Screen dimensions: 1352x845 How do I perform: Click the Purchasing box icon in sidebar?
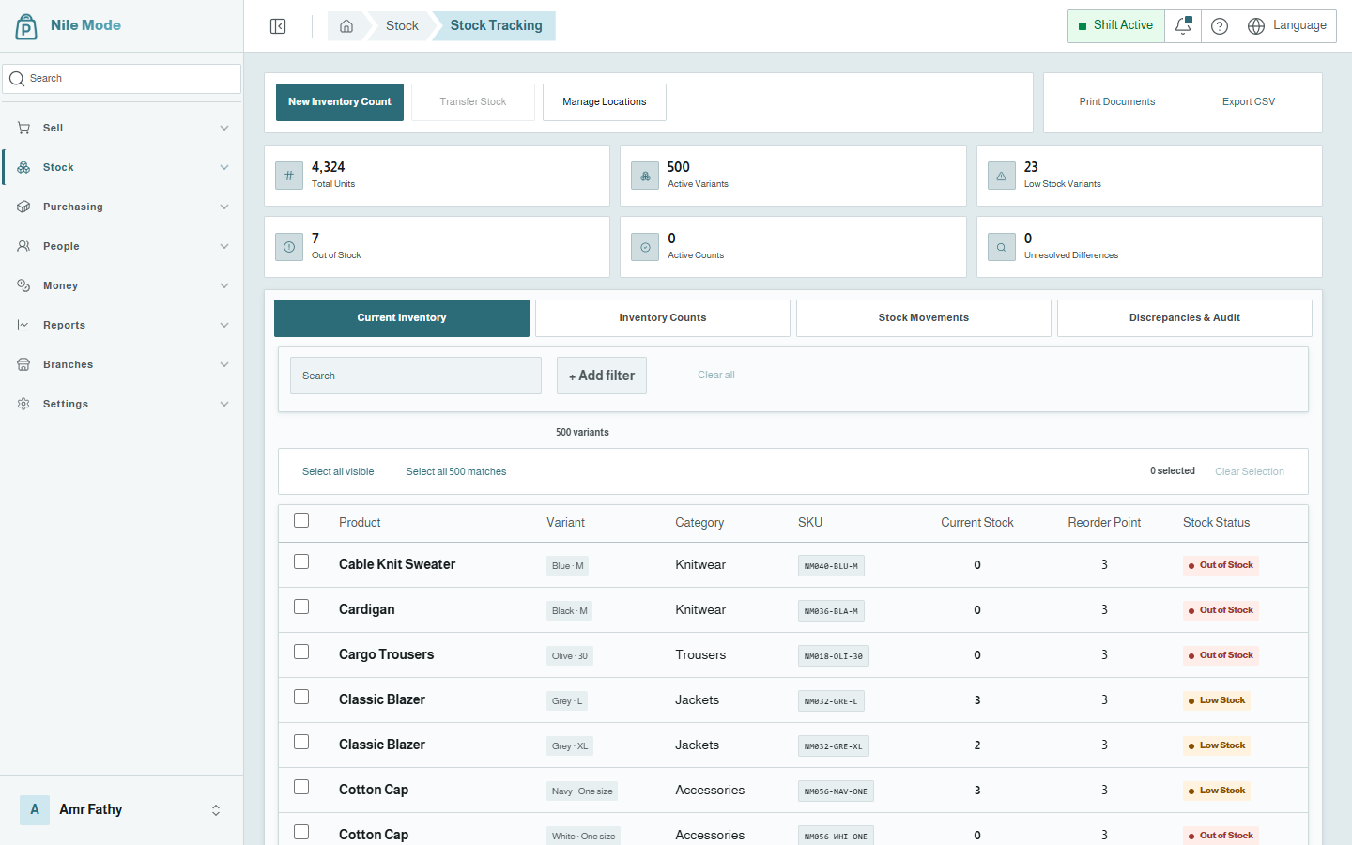click(x=23, y=207)
